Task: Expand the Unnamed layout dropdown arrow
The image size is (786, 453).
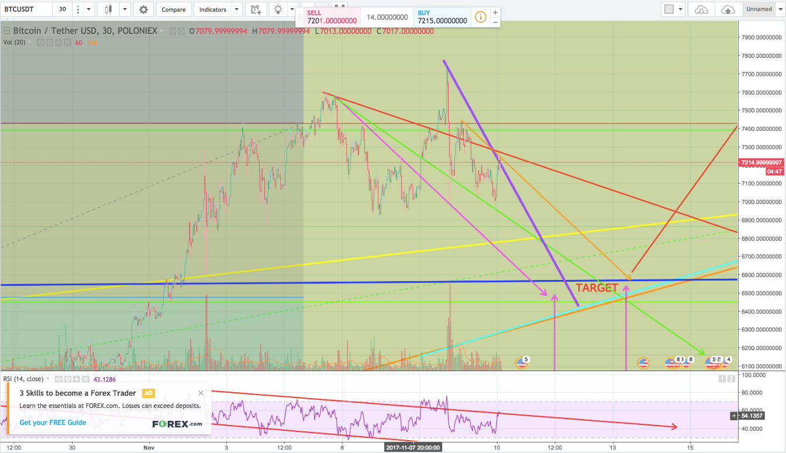Action: click(x=782, y=9)
